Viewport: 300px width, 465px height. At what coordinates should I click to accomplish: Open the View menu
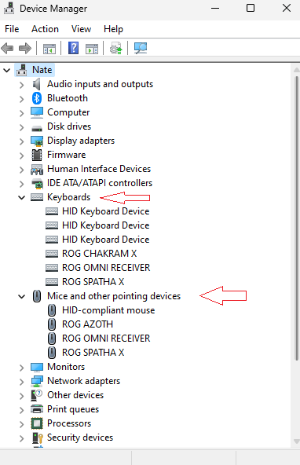81,29
